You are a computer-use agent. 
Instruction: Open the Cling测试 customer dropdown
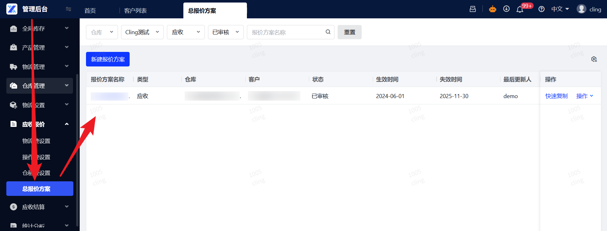click(142, 32)
